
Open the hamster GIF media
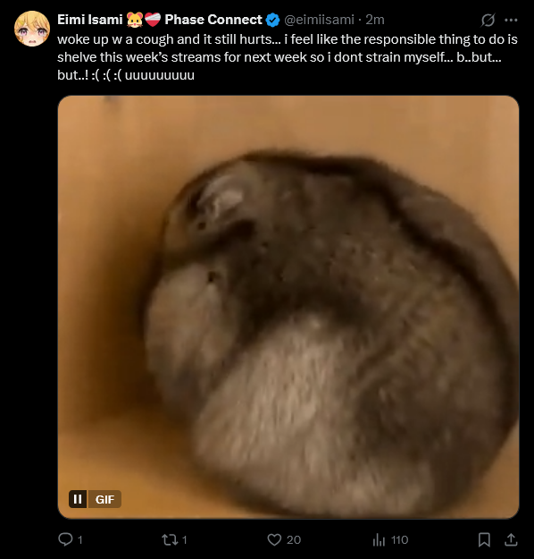coord(288,307)
